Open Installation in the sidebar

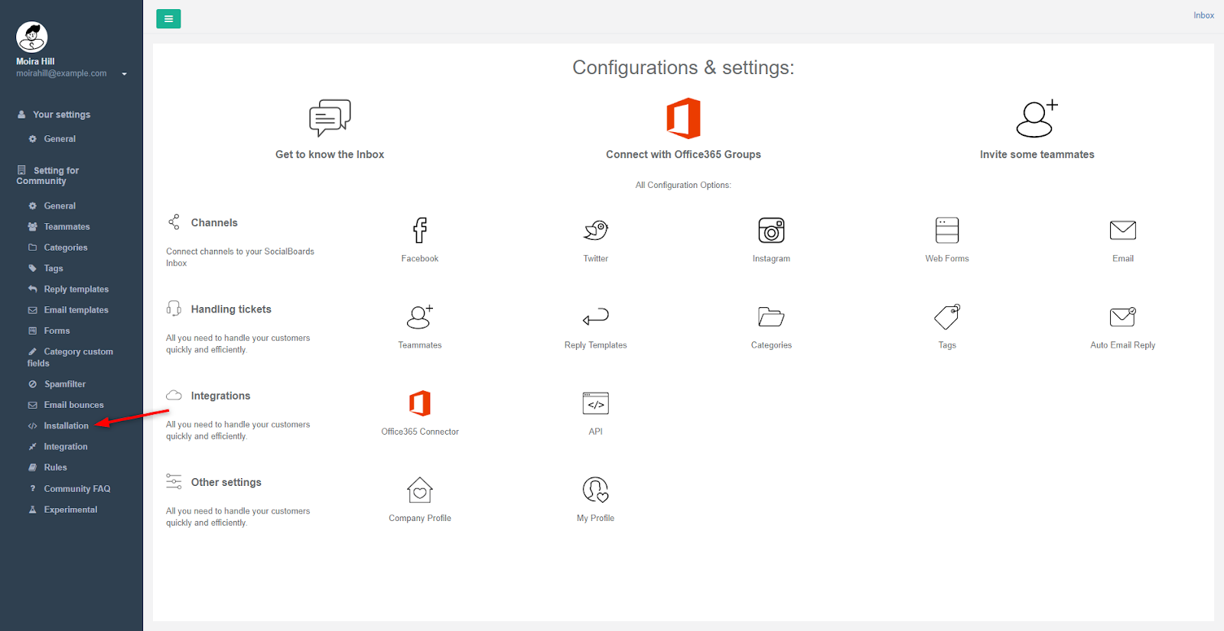(x=66, y=426)
